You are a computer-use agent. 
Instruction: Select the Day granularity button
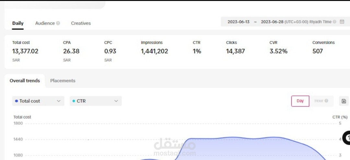tap(300, 101)
